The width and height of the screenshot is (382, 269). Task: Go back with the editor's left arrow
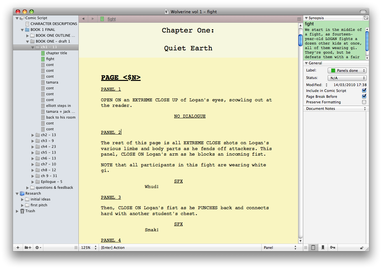pyautogui.click(x=83, y=19)
